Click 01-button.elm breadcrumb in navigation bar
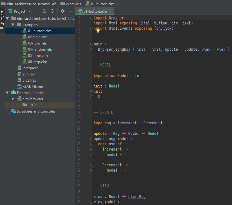232x205 pixels. click(x=100, y=4)
